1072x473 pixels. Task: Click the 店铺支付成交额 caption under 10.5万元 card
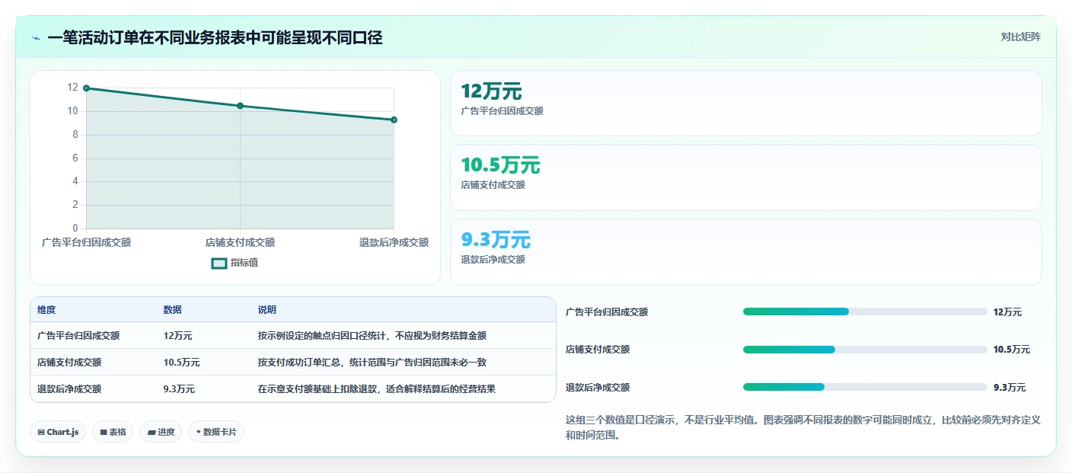(493, 185)
